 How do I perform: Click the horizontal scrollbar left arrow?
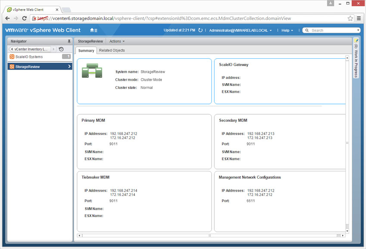(x=79, y=236)
